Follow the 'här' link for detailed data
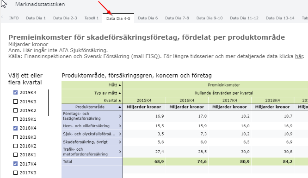This screenshot has height=178, width=308. pyautogui.click(x=299, y=56)
